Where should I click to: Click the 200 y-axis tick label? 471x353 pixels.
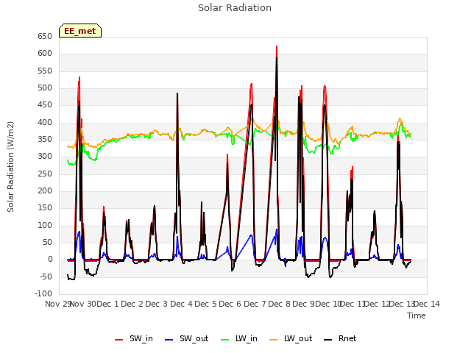(45, 191)
